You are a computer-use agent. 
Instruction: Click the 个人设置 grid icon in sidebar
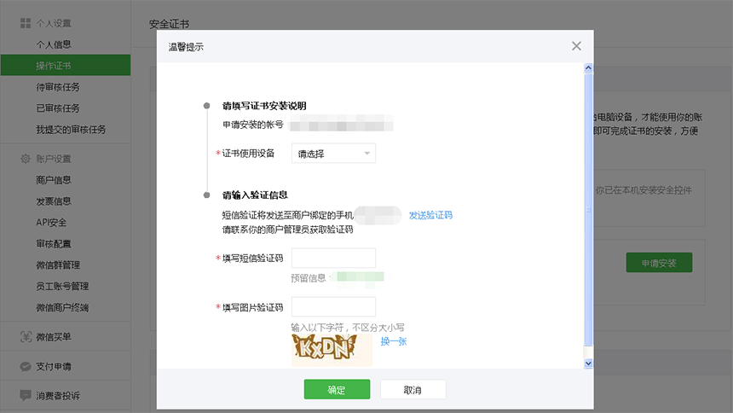coord(26,23)
